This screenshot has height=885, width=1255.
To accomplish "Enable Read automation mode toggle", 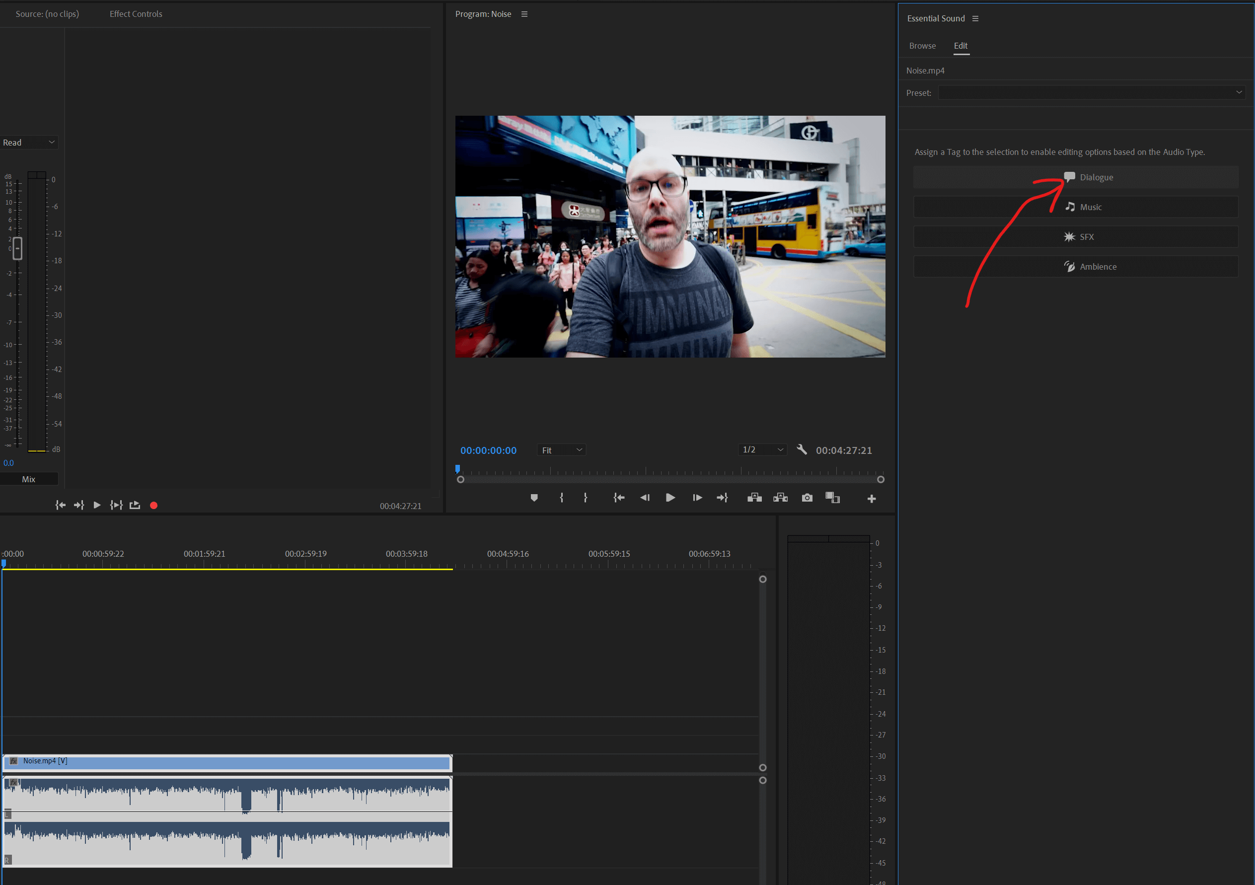I will coord(29,141).
